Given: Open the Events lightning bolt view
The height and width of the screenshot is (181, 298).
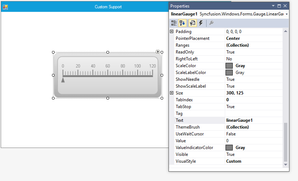Looking at the screenshot, I should pos(201,23).
